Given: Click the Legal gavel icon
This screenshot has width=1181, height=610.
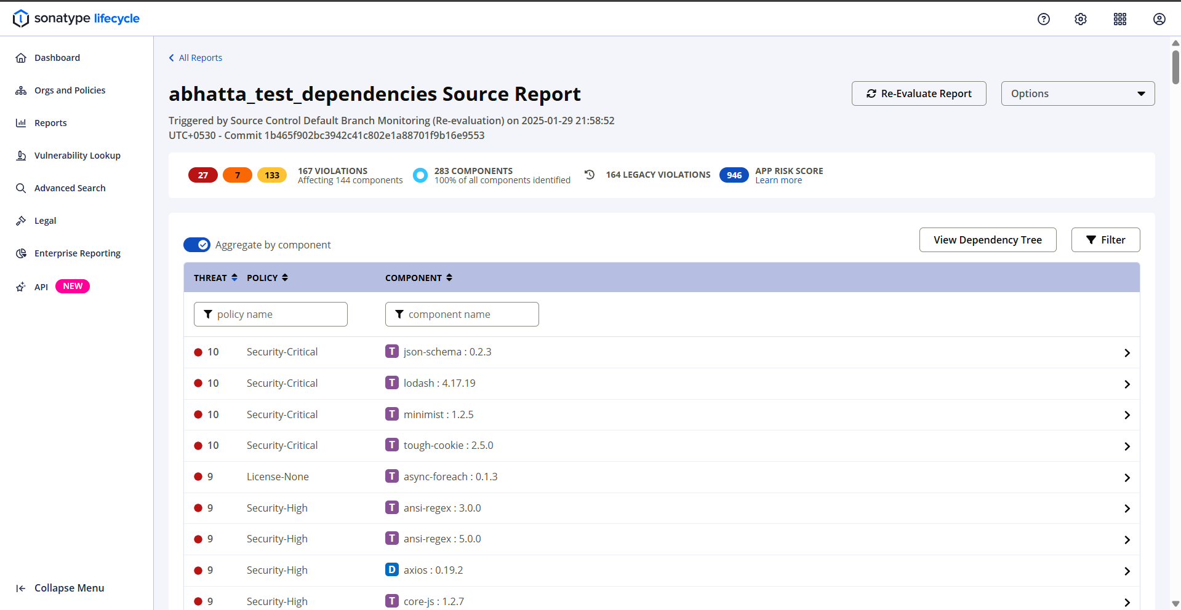Looking at the screenshot, I should click(21, 221).
